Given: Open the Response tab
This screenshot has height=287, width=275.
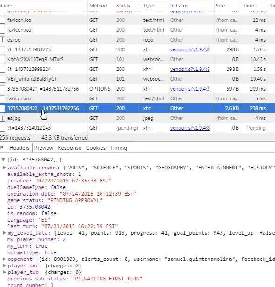Looking at the screenshot, I should tap(69, 148).
